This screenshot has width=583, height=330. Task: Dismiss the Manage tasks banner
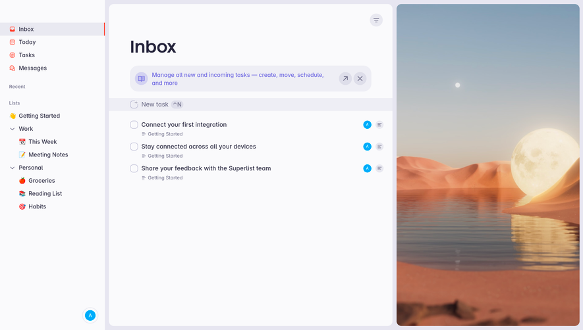tap(360, 79)
